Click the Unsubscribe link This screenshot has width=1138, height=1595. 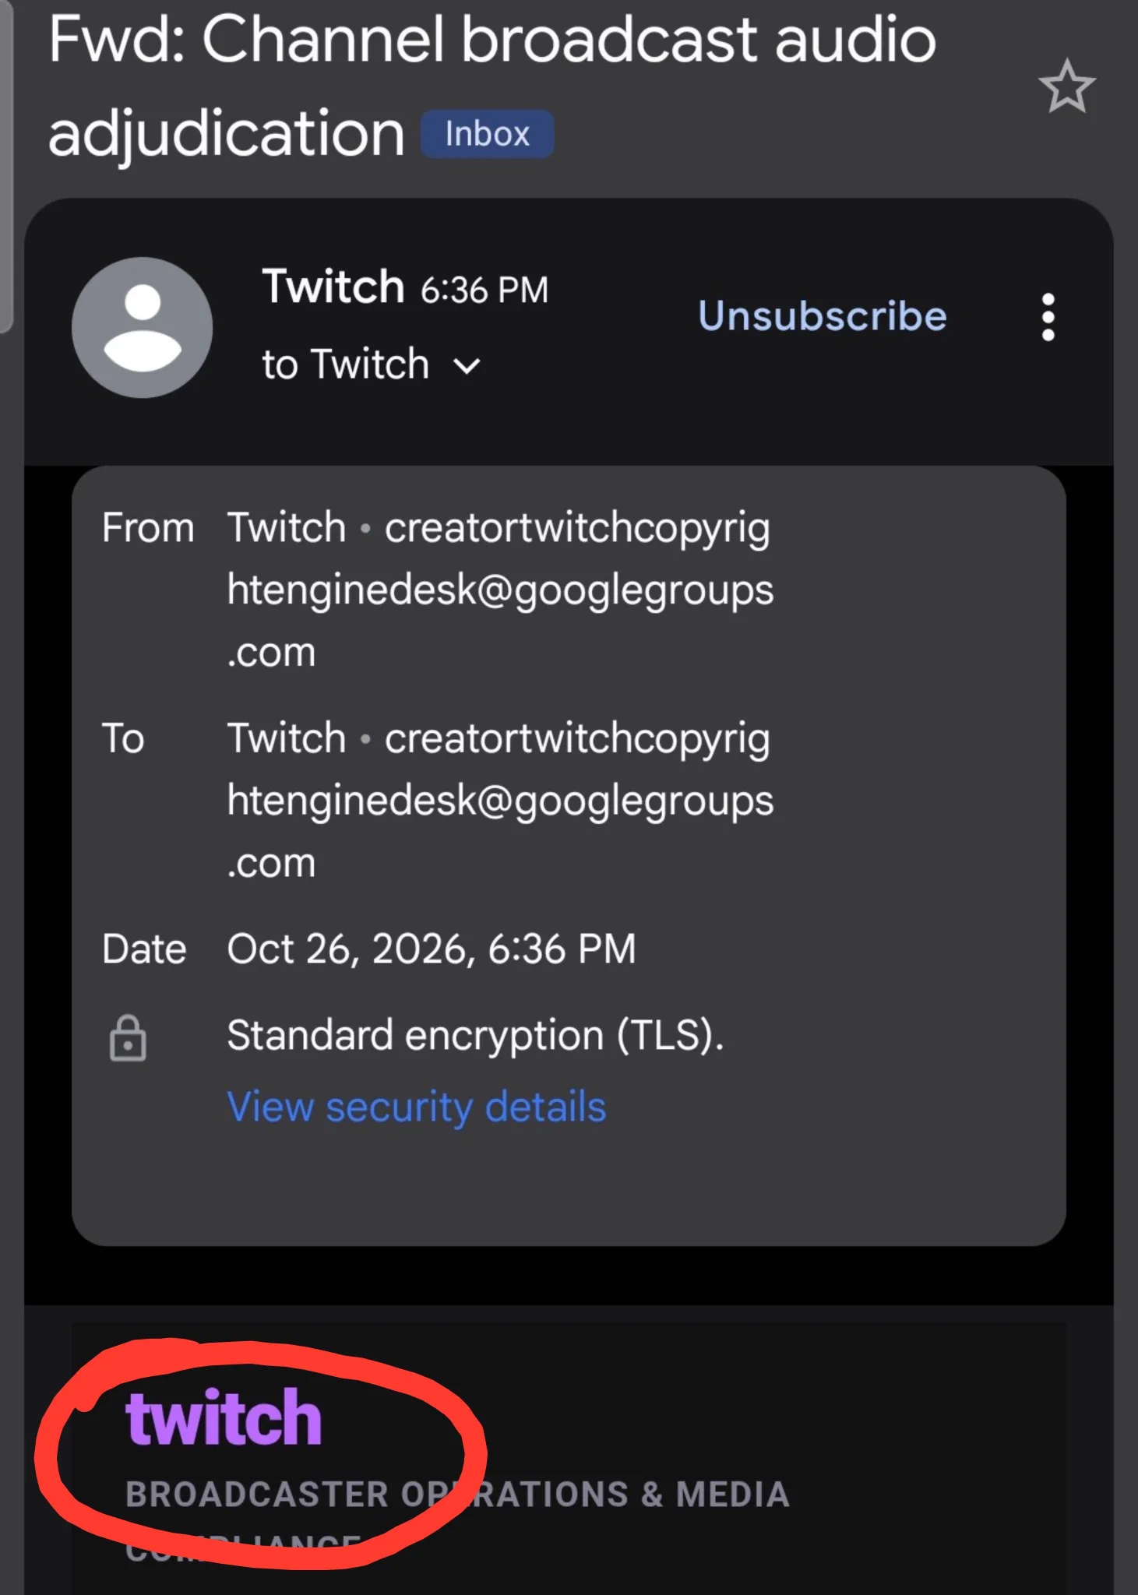point(823,316)
